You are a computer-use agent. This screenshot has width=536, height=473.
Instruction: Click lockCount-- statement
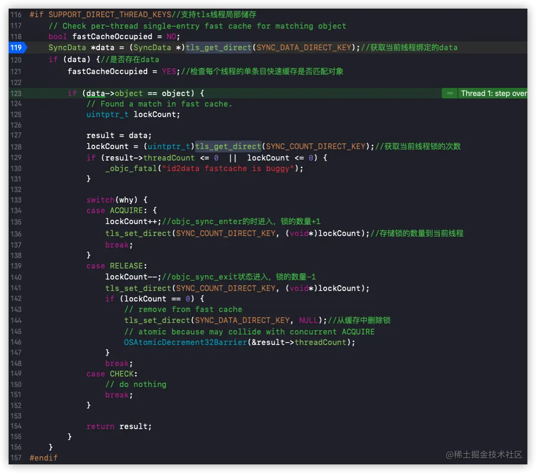tap(133, 277)
